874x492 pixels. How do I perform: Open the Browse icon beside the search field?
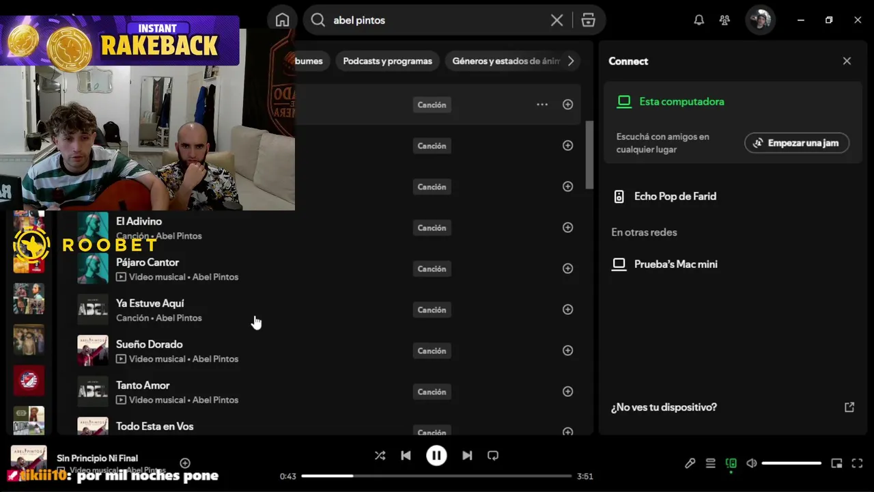point(588,20)
